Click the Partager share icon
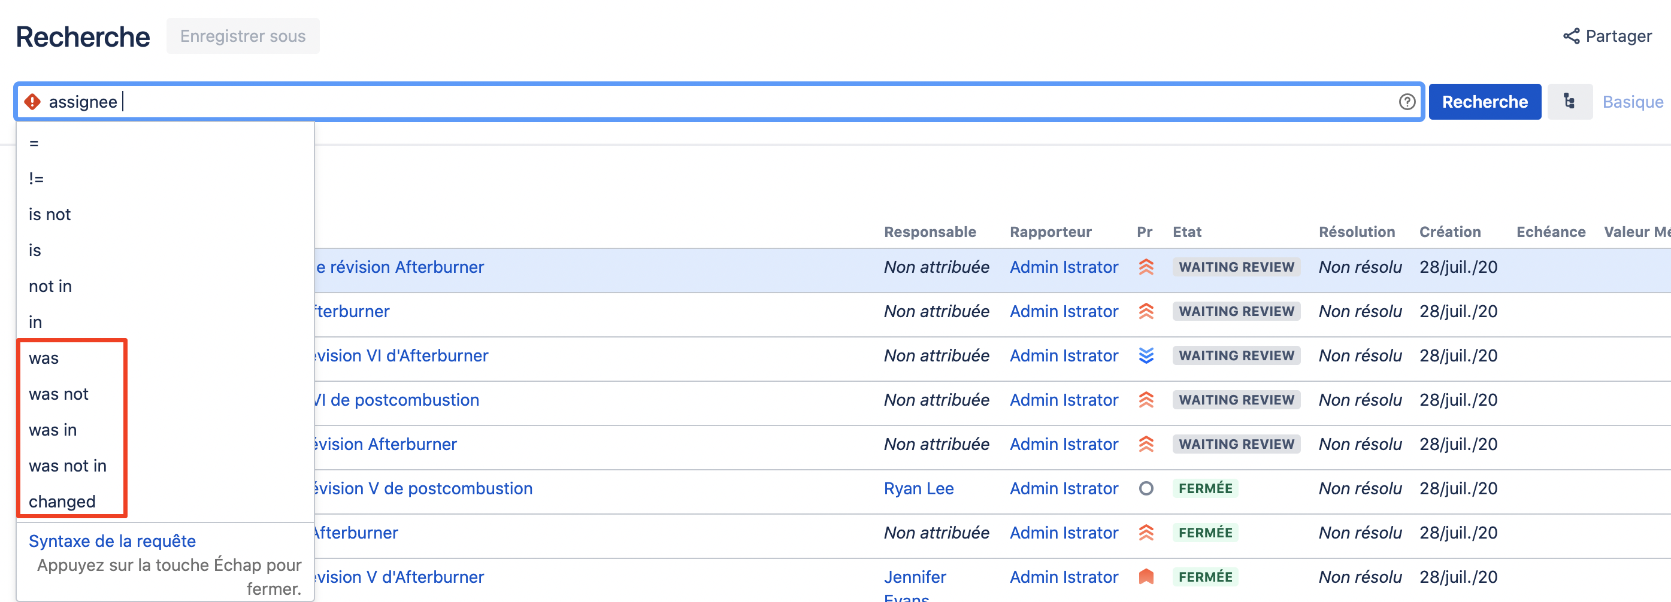The height and width of the screenshot is (602, 1671). (x=1570, y=37)
